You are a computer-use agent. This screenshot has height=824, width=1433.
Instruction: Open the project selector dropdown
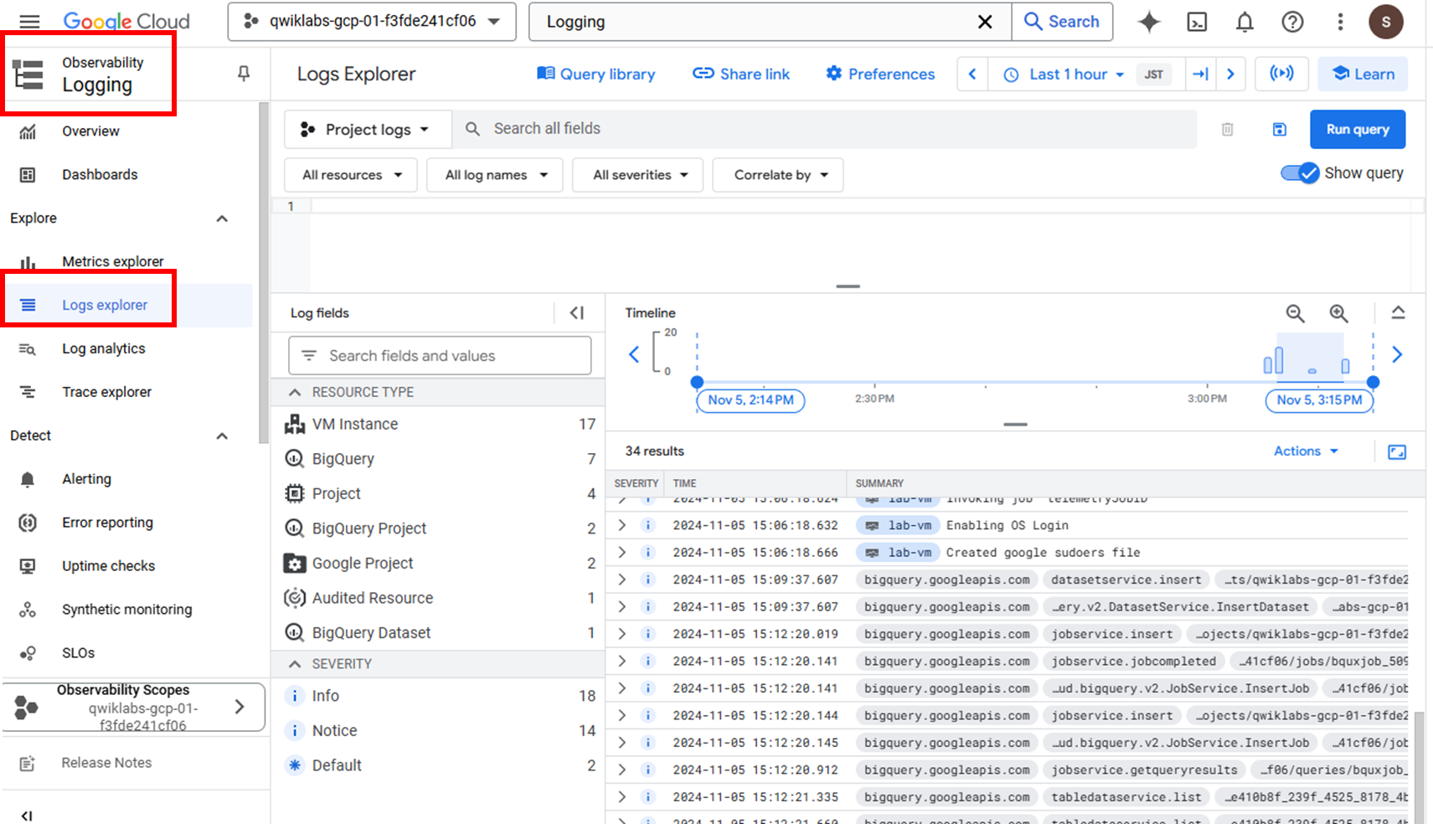click(372, 22)
